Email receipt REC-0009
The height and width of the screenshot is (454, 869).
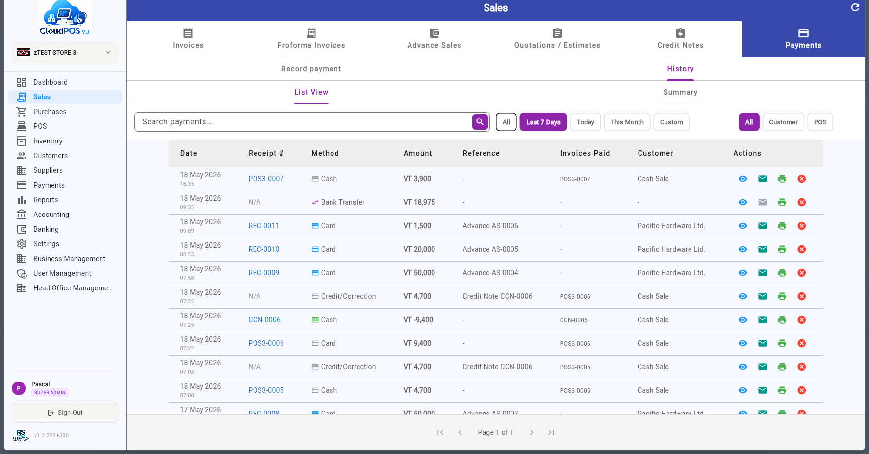coord(763,273)
